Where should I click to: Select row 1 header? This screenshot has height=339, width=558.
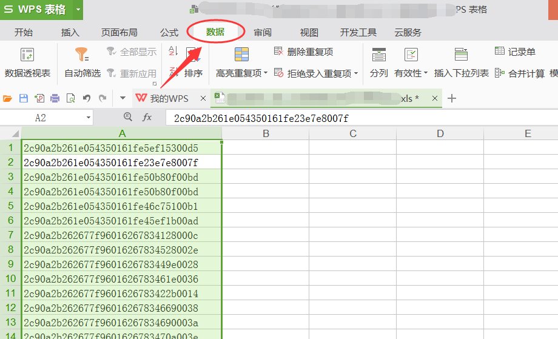(11, 147)
